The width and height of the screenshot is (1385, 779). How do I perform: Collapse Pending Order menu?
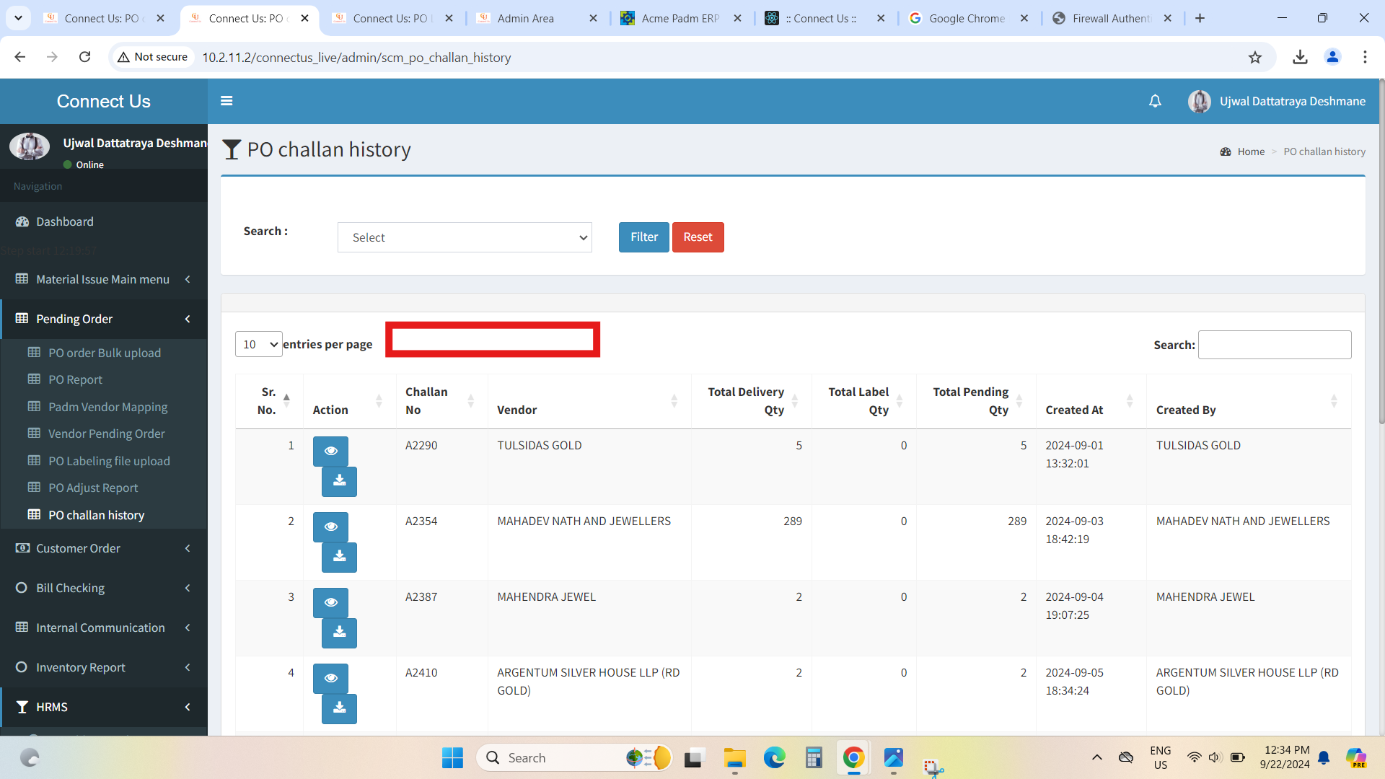(103, 319)
